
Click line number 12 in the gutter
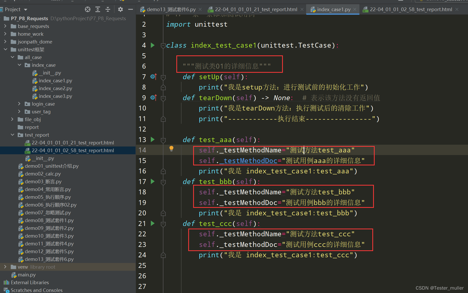tap(142, 129)
